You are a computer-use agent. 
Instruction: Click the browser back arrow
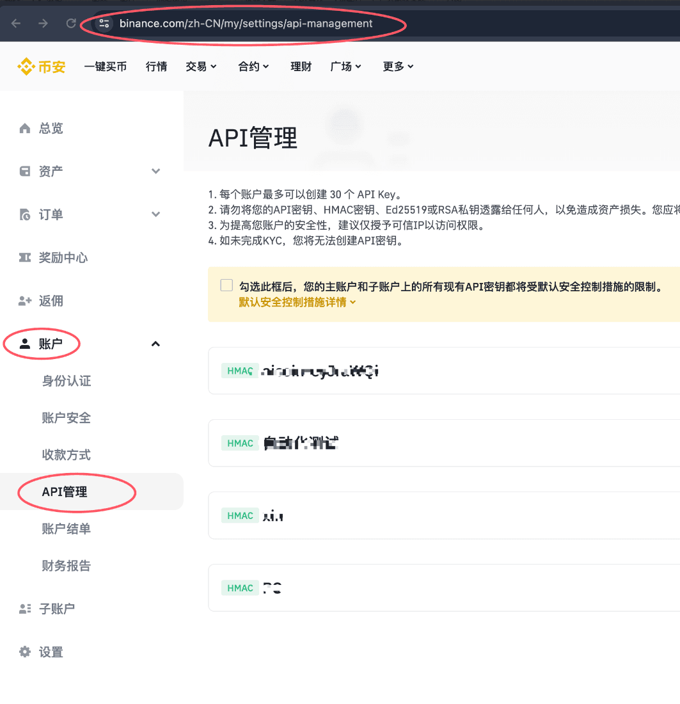16,23
